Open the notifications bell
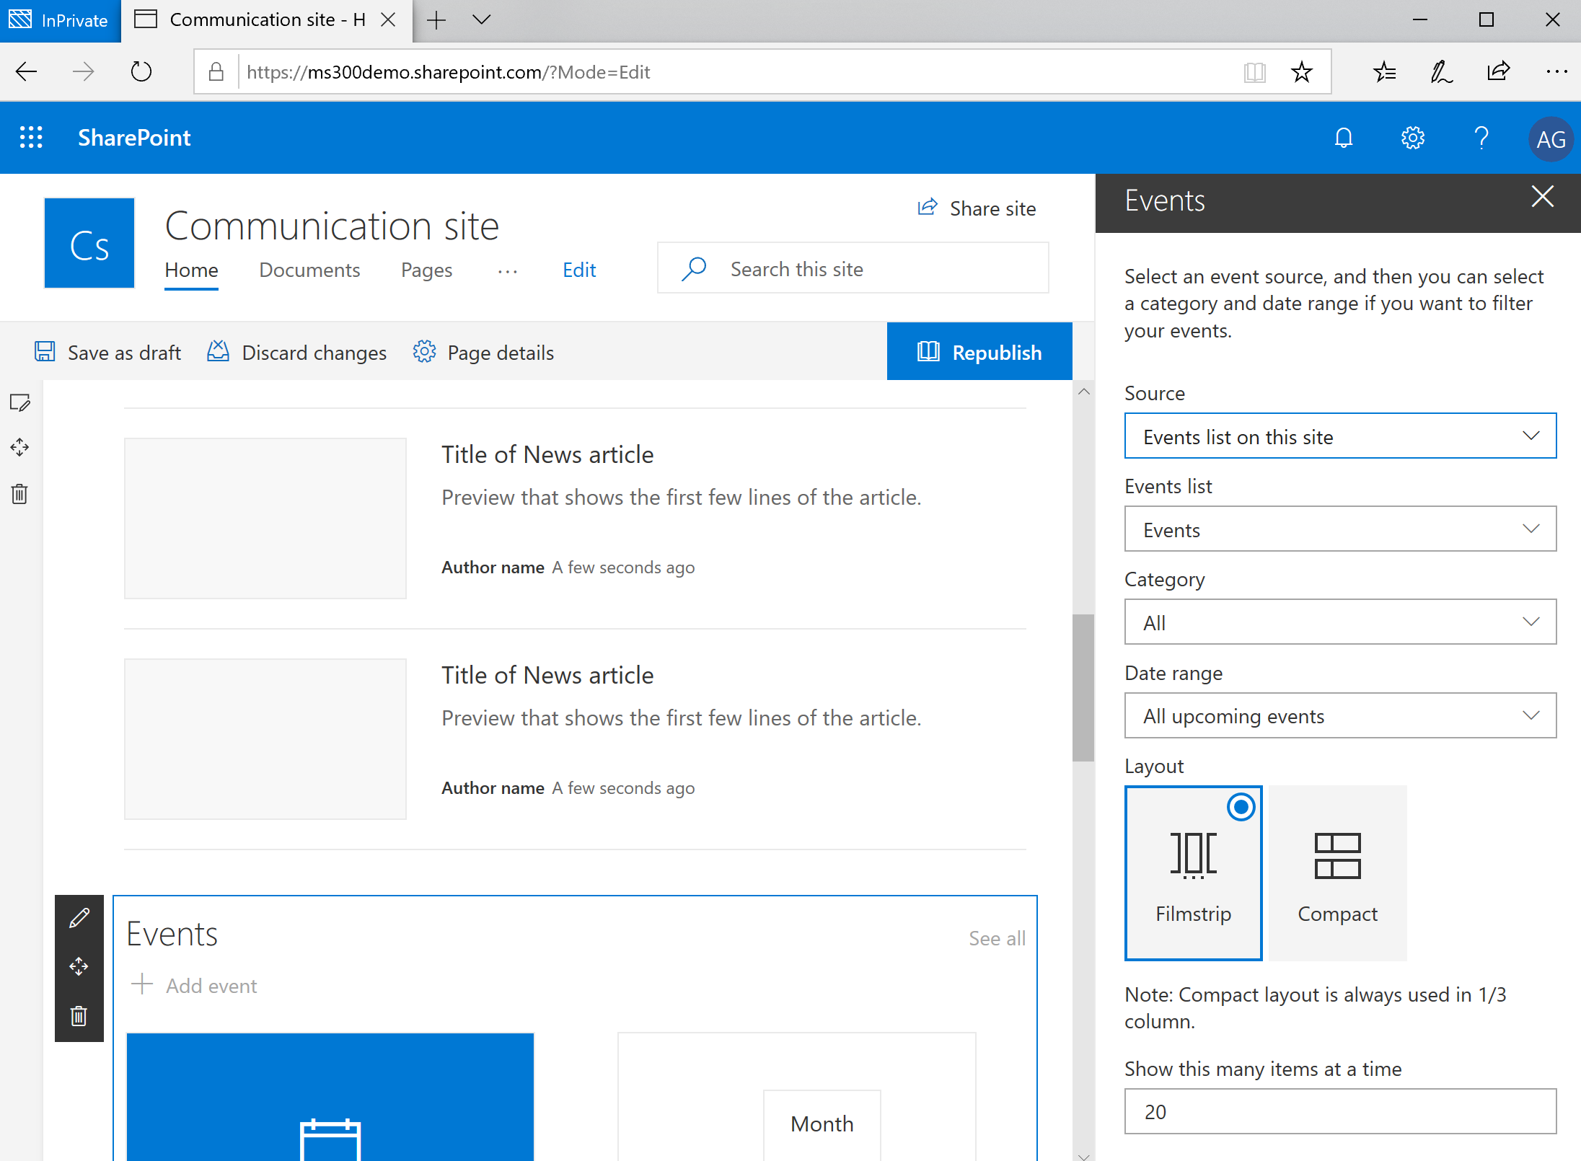The image size is (1581, 1161). coord(1343,137)
